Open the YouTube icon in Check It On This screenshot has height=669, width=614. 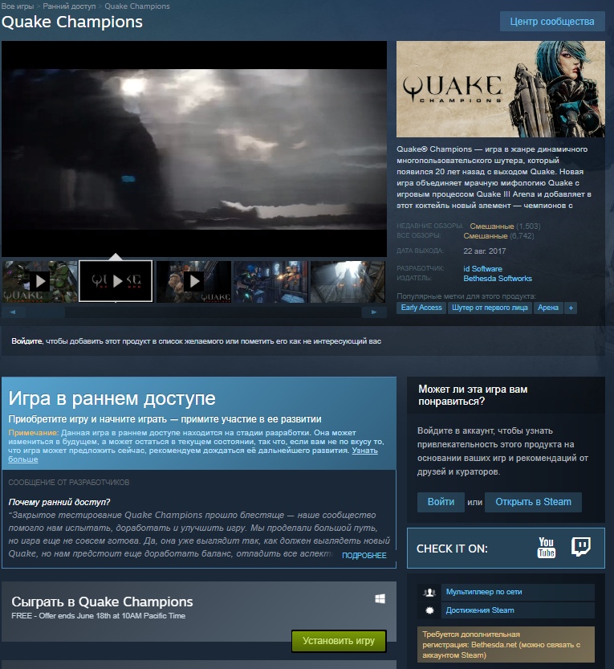click(547, 548)
